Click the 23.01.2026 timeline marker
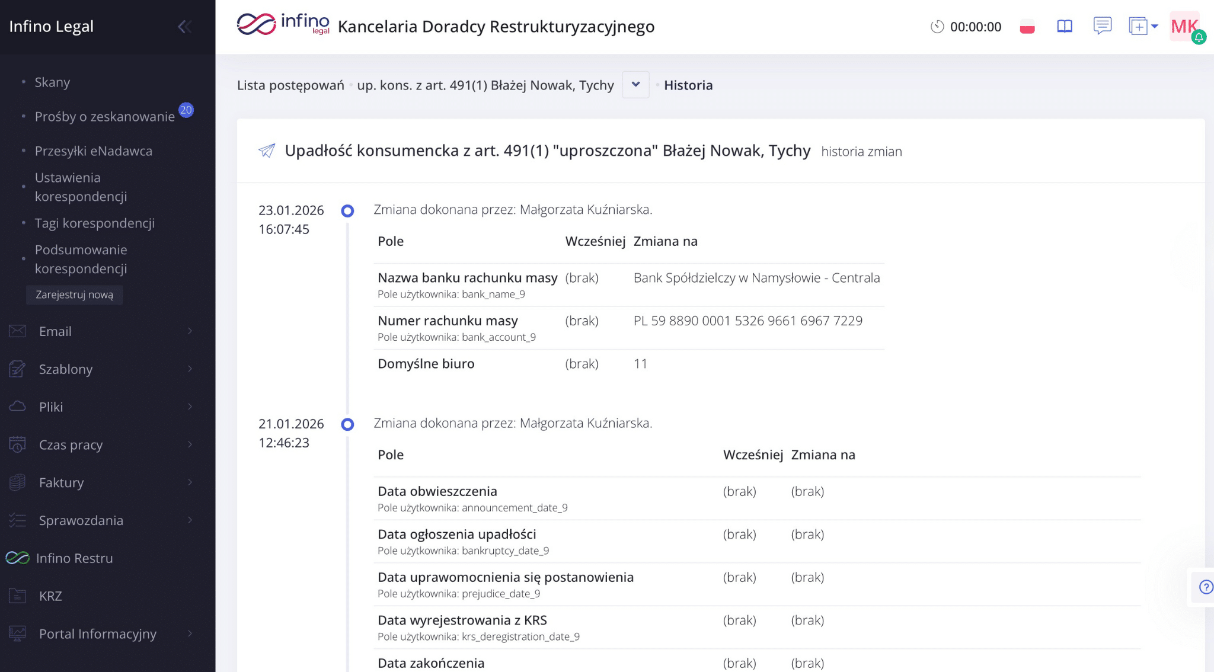The image size is (1214, 672). click(348, 210)
